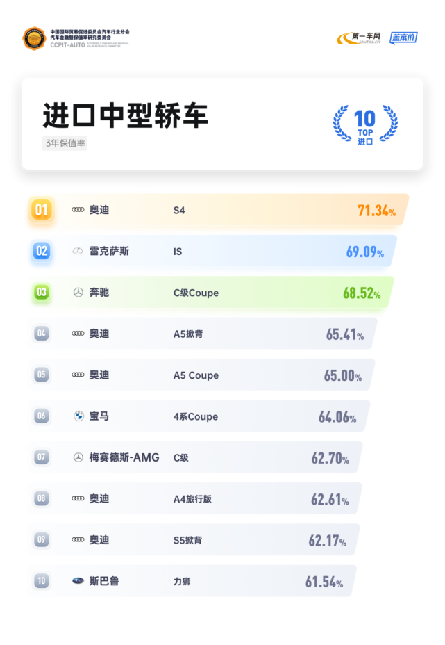Click the Subaru logo in rank 10
The height and width of the screenshot is (645, 445).
[78, 581]
